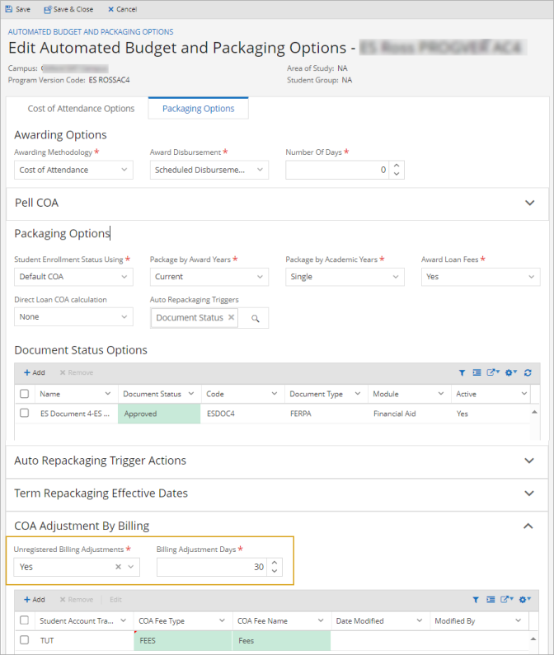Open Code column menu arrow
Viewport: 554px width, 655px height.
coord(275,394)
